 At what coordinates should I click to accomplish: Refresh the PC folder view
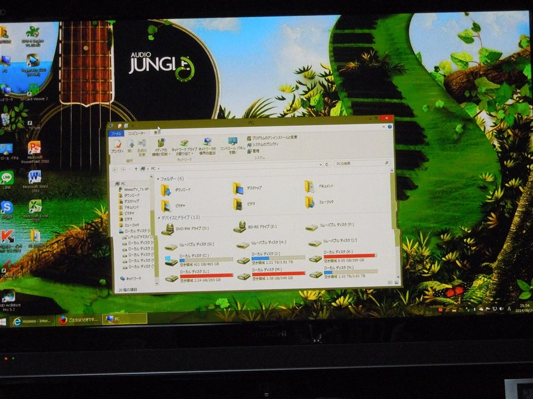coord(327,164)
